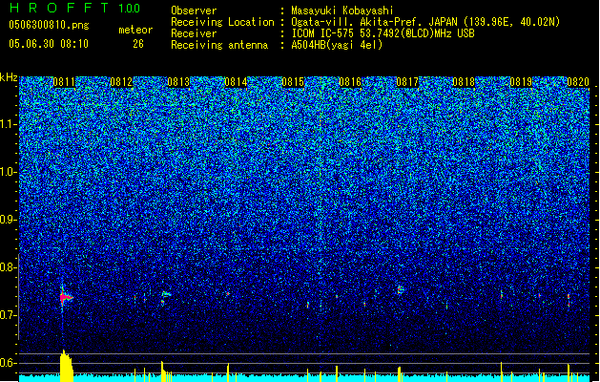Click time marker 0811
The width and height of the screenshot is (600, 382).
(x=64, y=82)
